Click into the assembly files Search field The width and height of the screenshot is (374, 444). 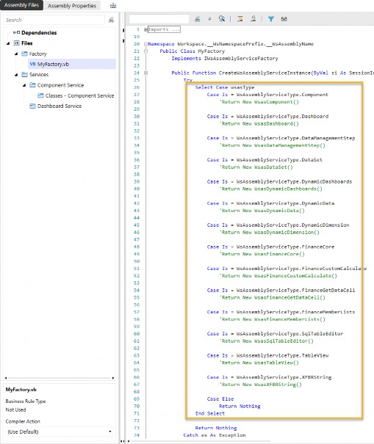54,20
